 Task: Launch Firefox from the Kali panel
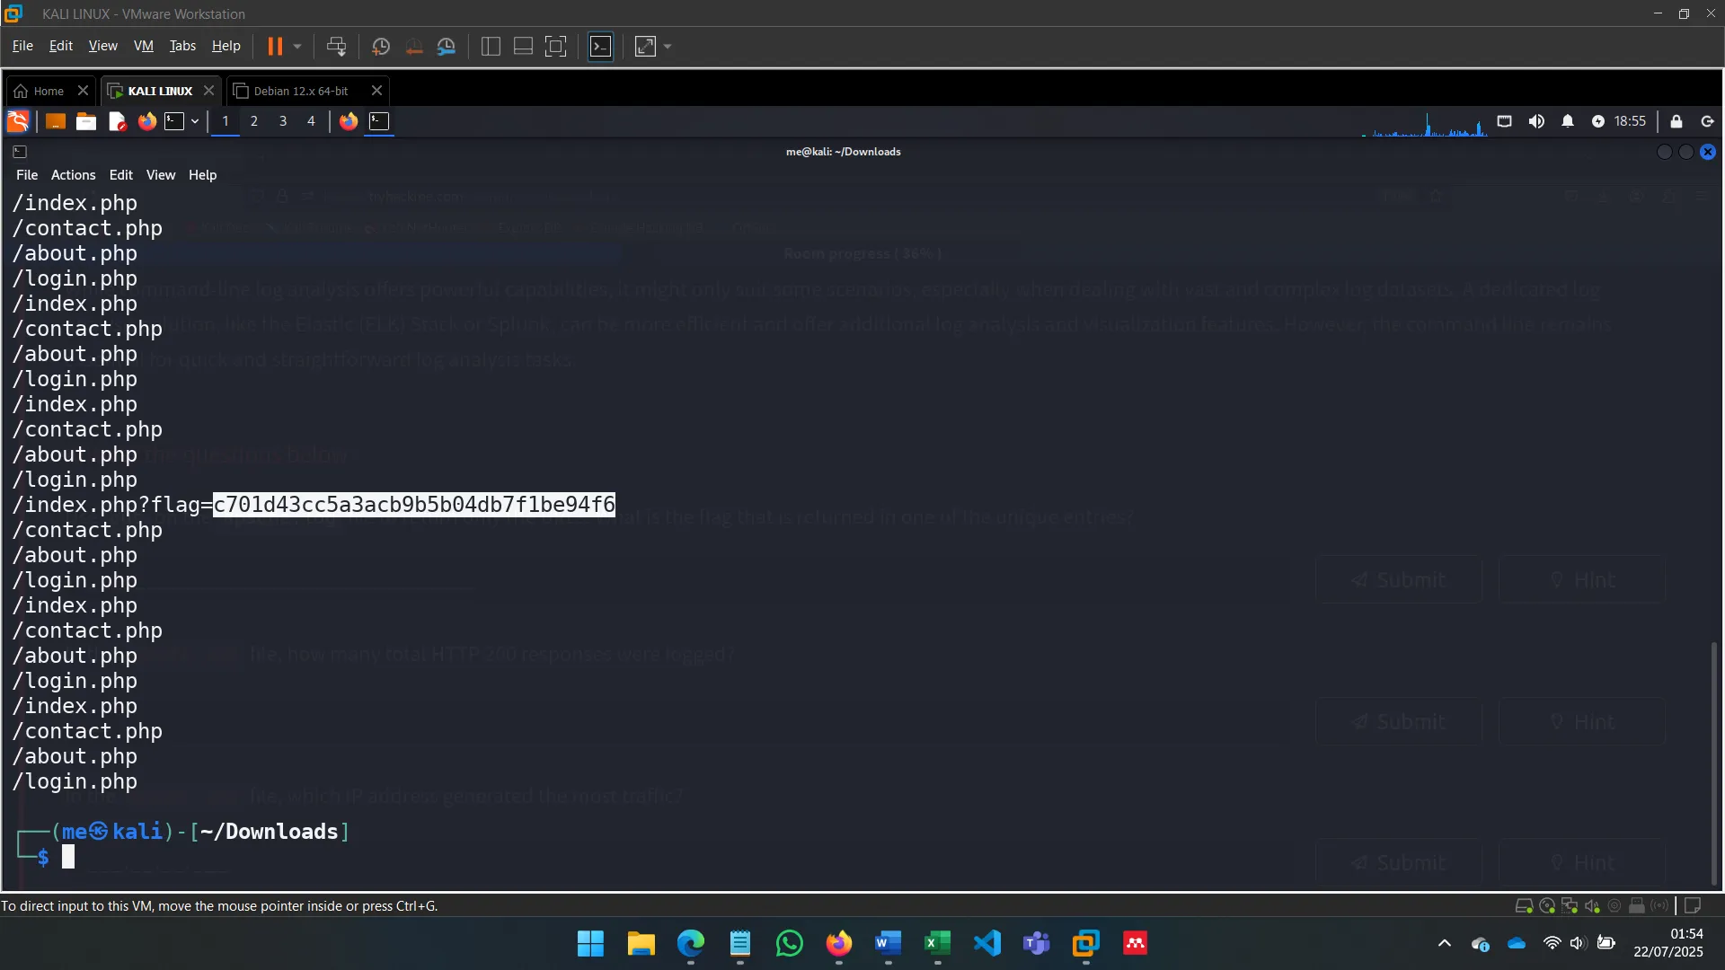coord(146,121)
